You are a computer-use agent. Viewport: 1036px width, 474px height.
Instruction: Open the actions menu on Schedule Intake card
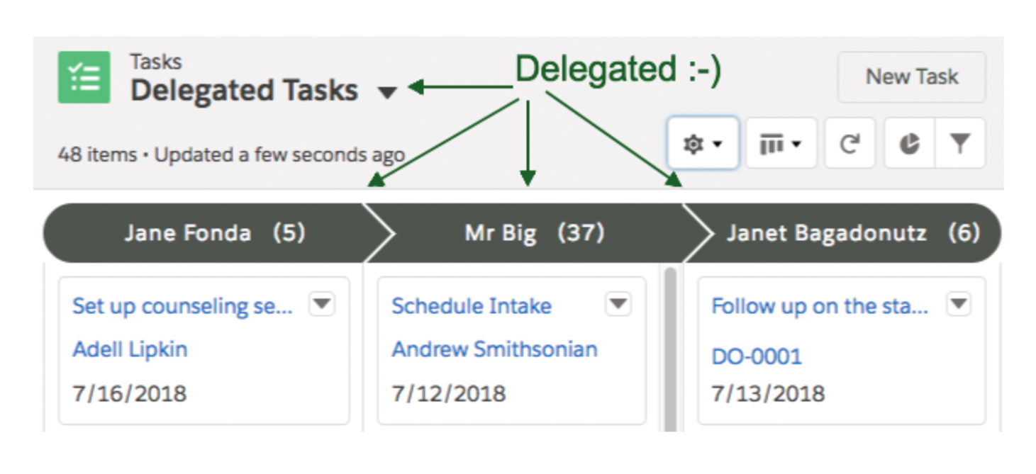tap(618, 304)
